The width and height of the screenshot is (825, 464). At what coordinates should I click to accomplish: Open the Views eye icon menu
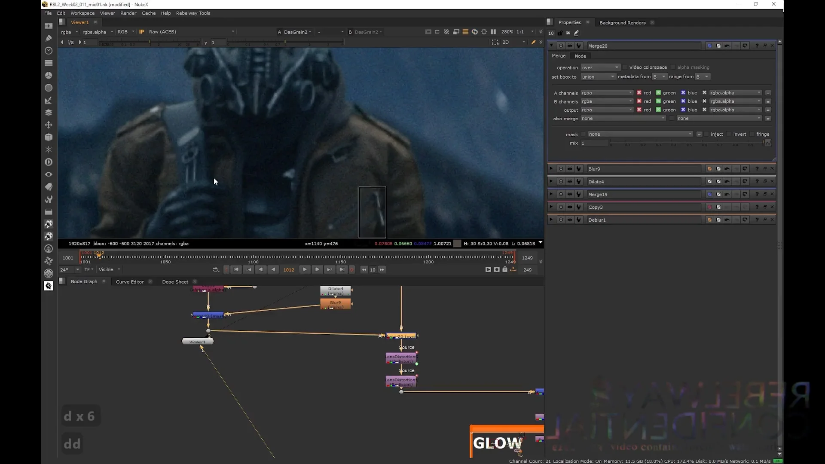click(49, 174)
